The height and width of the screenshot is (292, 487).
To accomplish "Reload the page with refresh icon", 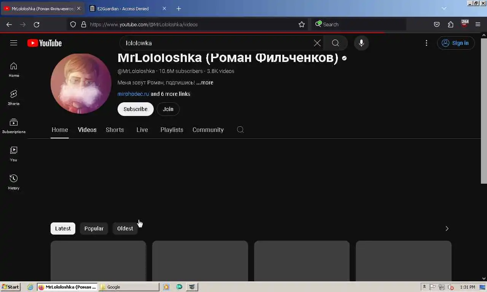I will 37,24.
